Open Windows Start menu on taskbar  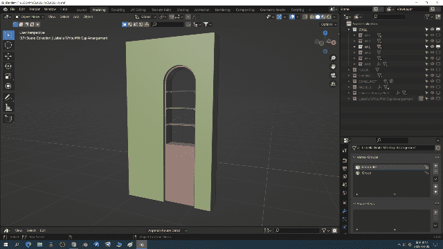pyautogui.click(x=6, y=244)
